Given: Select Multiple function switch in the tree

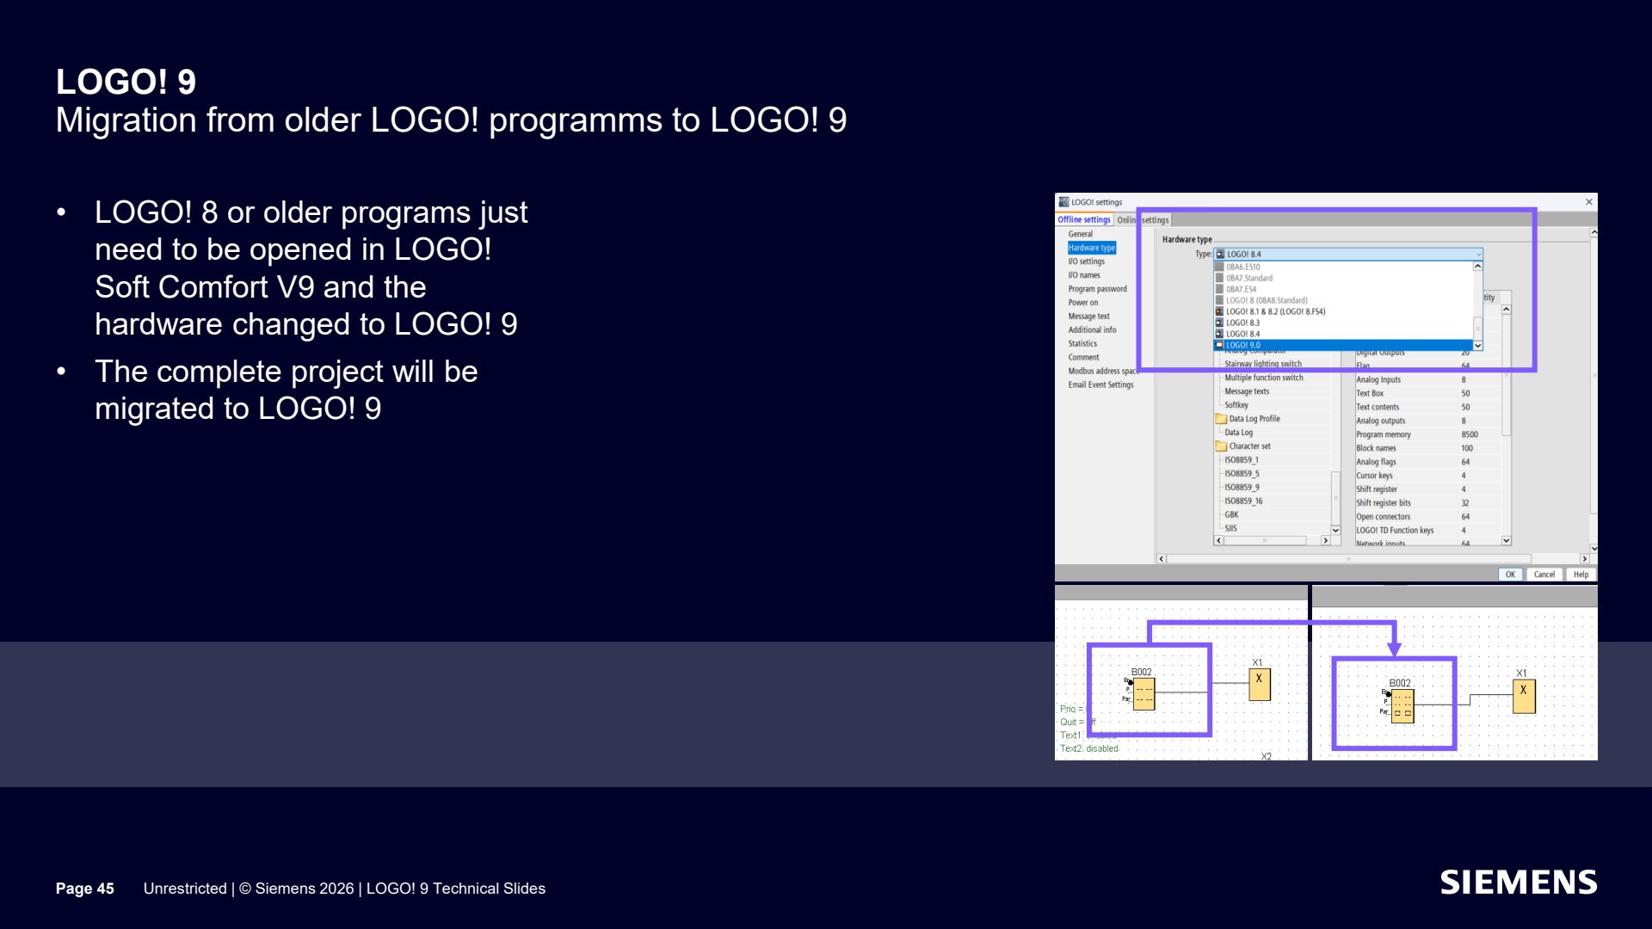Looking at the screenshot, I should [x=1264, y=378].
